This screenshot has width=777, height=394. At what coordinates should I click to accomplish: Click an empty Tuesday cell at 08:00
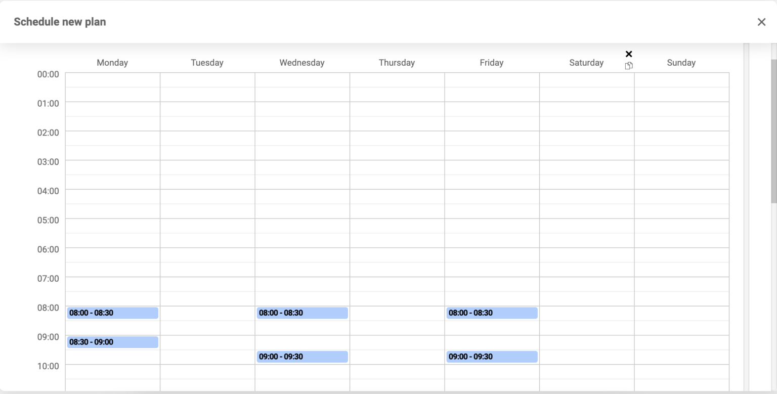207,313
